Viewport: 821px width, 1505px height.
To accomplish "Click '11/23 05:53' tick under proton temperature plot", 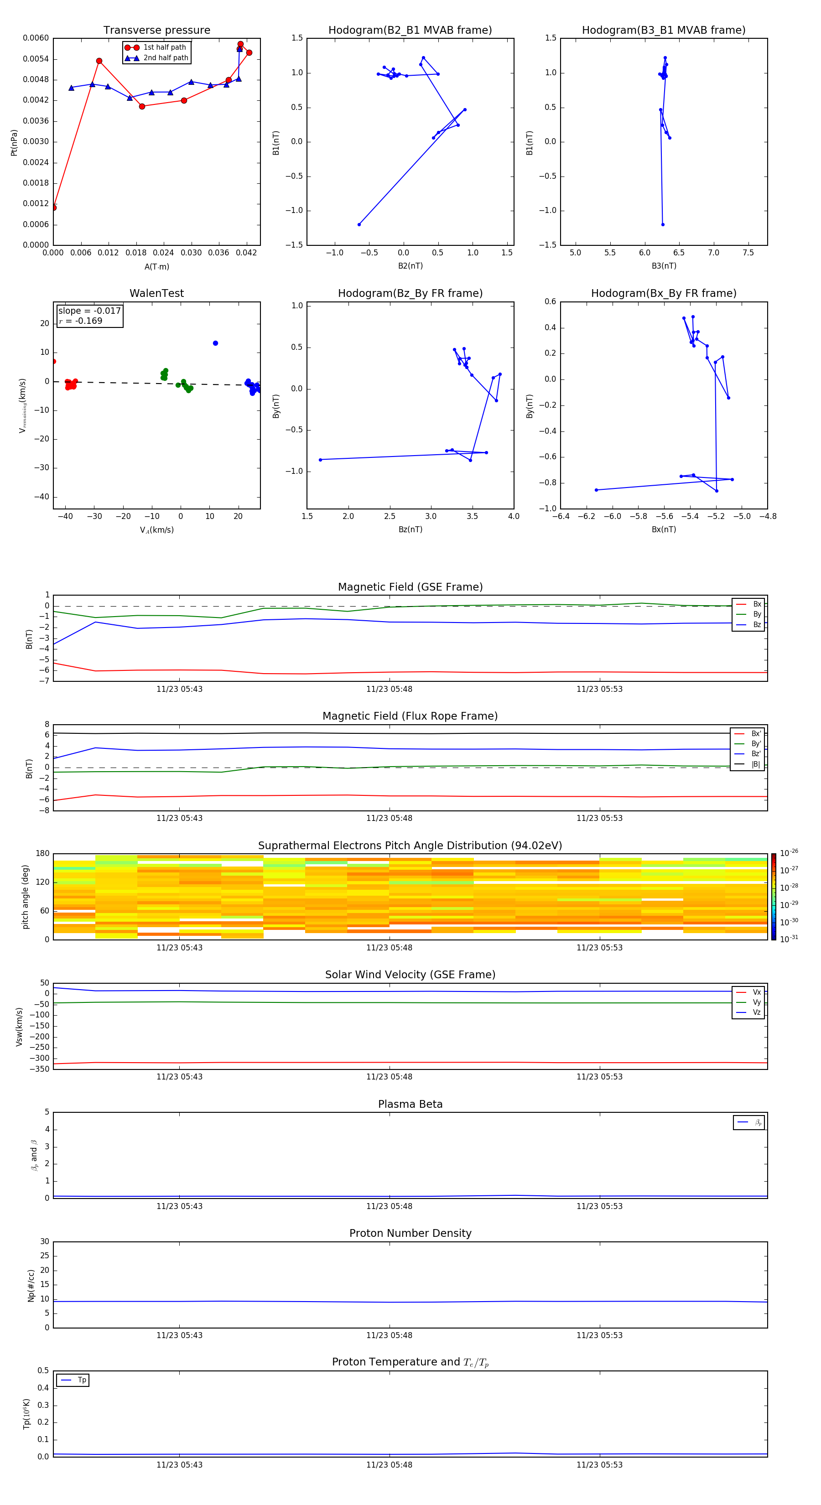I will pos(599,1465).
